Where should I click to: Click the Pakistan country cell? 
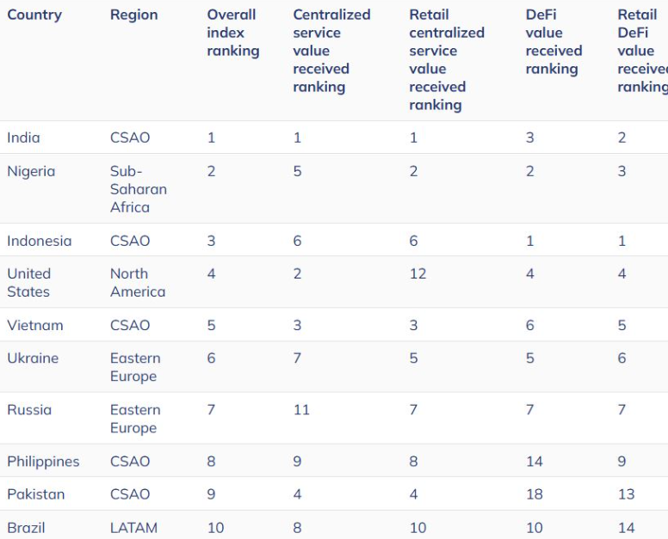click(x=36, y=494)
